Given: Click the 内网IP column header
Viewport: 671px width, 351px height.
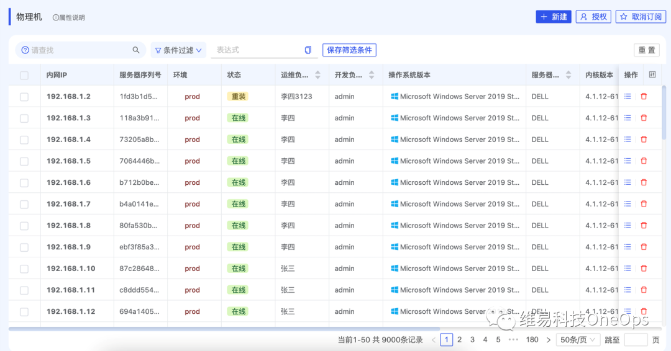Looking at the screenshot, I should pyautogui.click(x=57, y=75).
